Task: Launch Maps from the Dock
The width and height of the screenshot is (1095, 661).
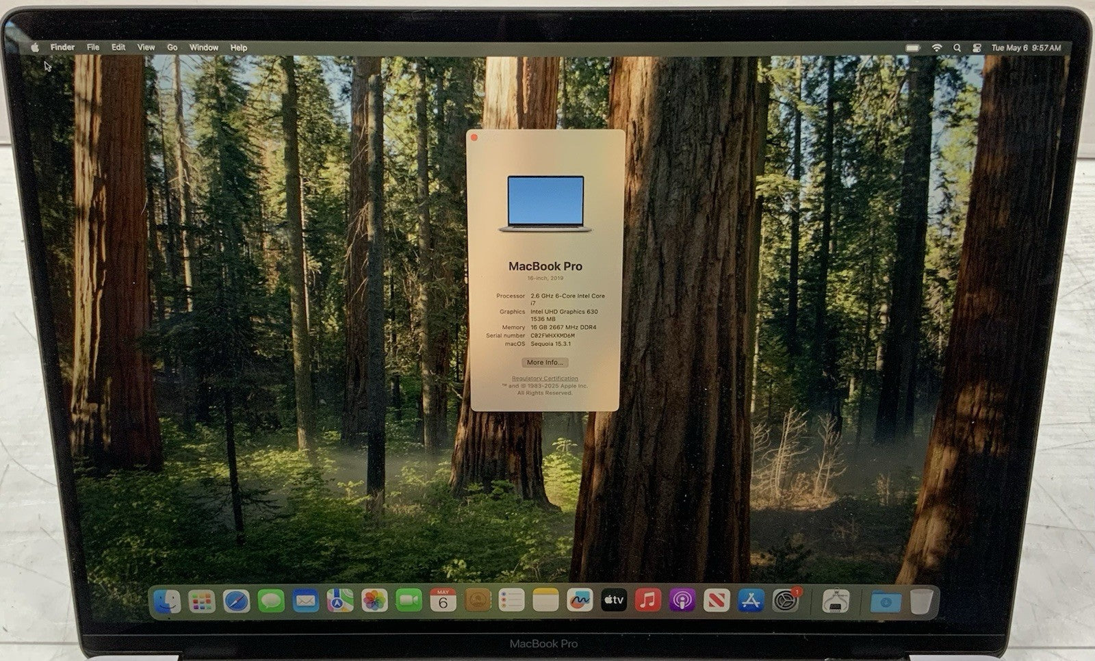Action: click(339, 601)
